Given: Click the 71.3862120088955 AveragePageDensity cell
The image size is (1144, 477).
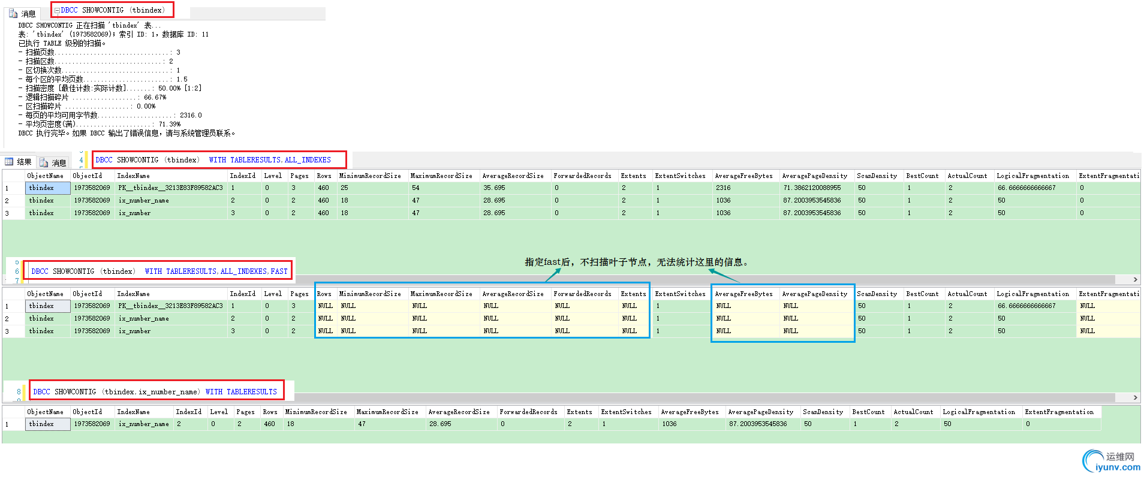Looking at the screenshot, I should 817,188.
